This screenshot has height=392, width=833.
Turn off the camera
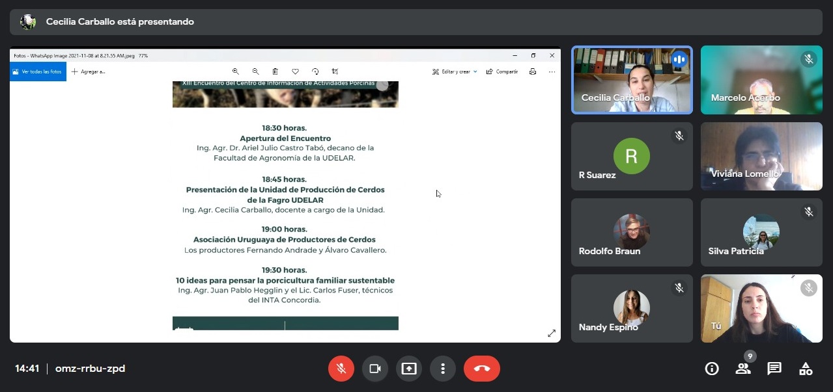coord(375,369)
